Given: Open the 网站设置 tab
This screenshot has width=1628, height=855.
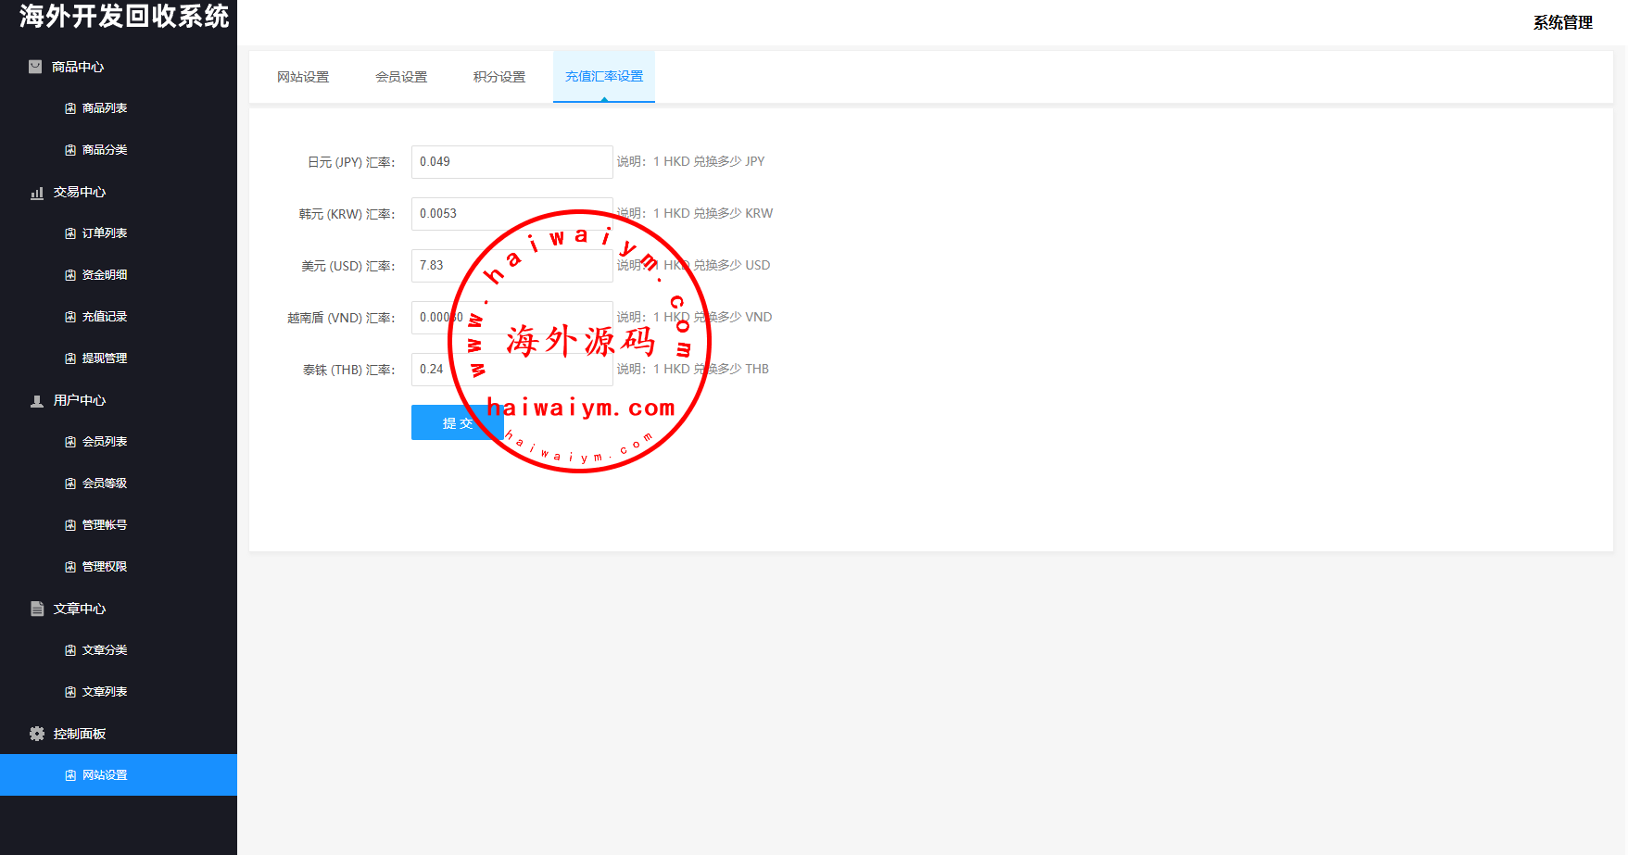Looking at the screenshot, I should tap(303, 77).
